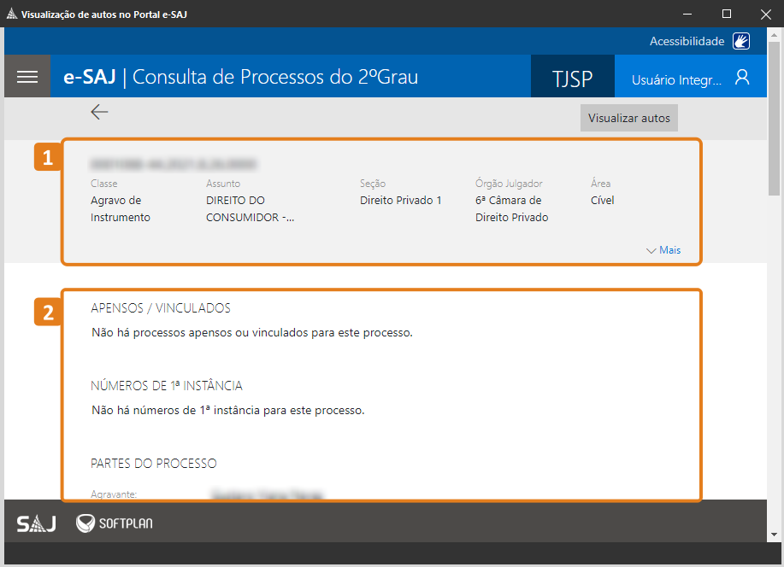Click the Softplan logo in footer
This screenshot has width=784, height=567.
click(115, 523)
